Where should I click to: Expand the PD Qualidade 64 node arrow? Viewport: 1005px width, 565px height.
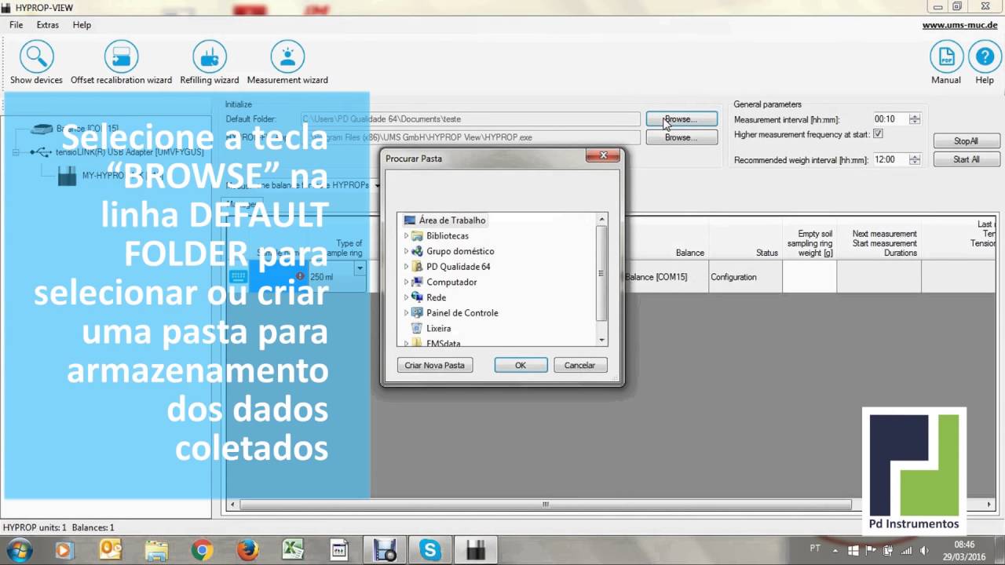406,267
